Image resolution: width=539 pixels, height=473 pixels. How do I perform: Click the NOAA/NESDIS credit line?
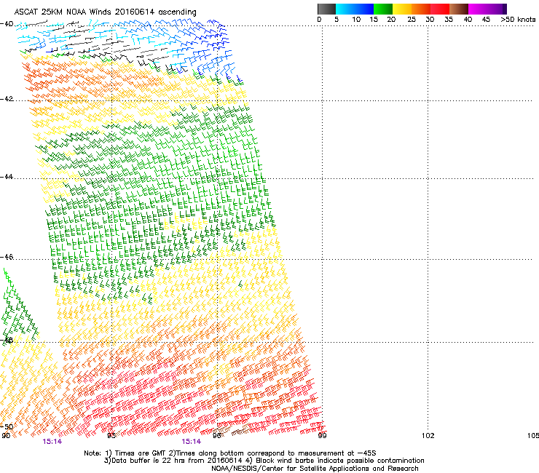[315, 469]
